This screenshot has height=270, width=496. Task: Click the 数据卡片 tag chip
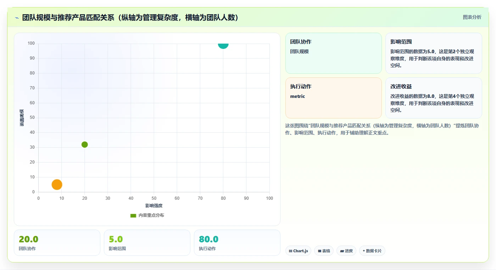click(372, 251)
